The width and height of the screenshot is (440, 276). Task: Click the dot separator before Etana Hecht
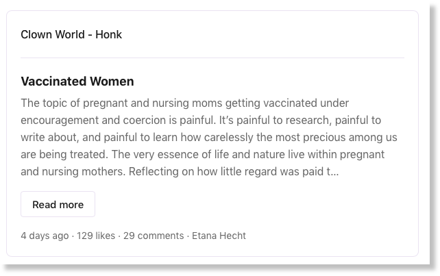pos(188,236)
